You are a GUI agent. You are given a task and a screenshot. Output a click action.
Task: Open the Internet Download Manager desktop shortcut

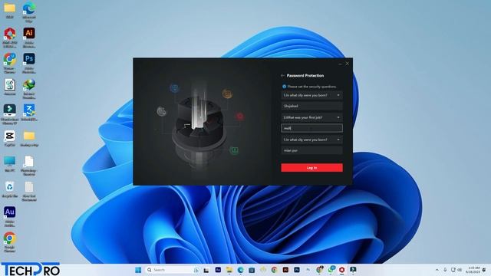29,89
